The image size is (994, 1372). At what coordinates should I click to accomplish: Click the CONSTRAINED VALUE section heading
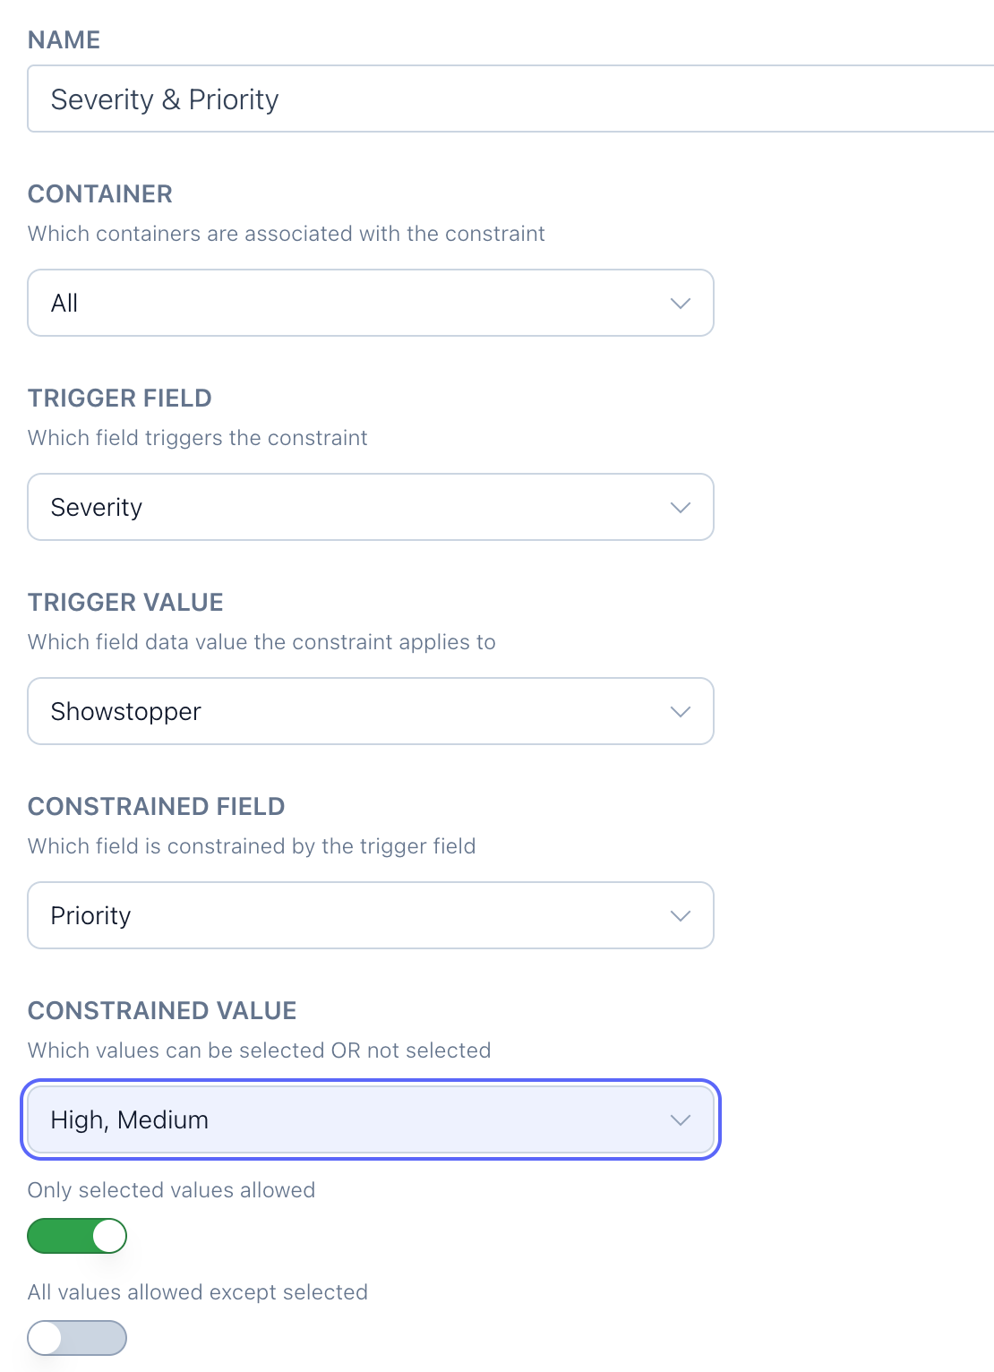pos(162,1011)
